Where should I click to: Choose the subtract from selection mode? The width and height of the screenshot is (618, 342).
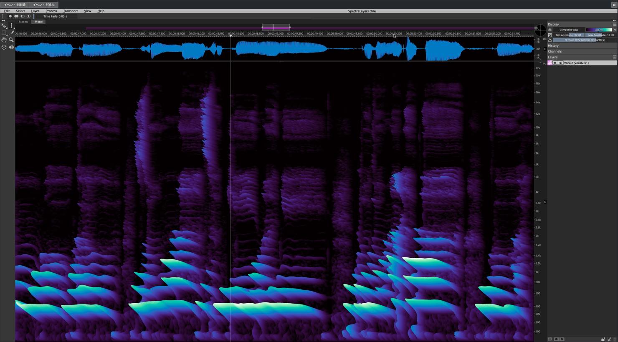click(23, 16)
